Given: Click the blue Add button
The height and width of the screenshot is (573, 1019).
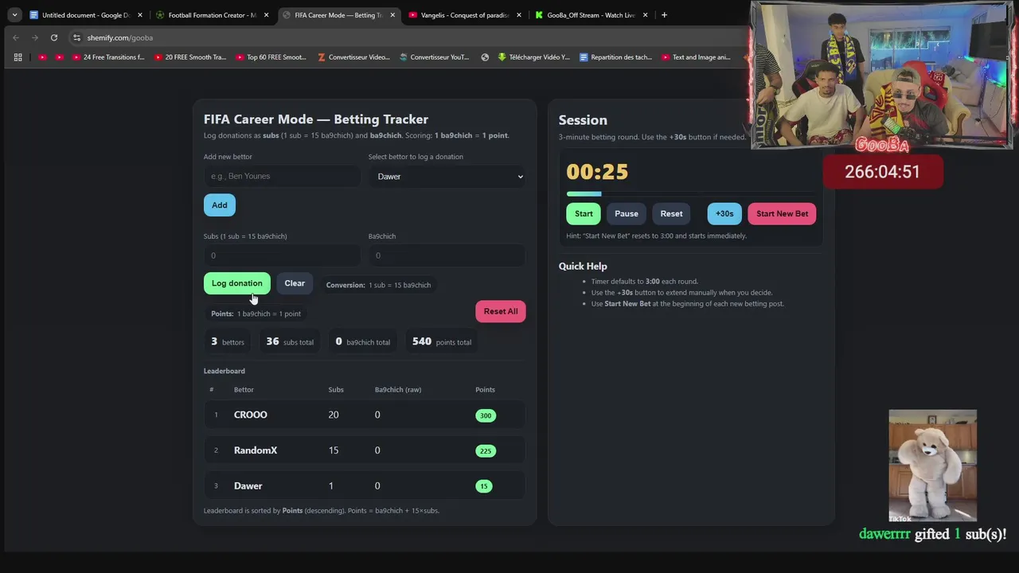Looking at the screenshot, I should coord(220,205).
